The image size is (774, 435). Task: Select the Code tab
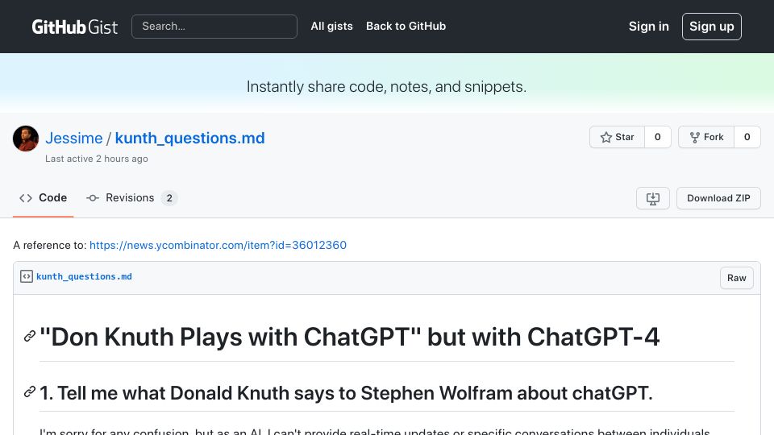pyautogui.click(x=43, y=198)
